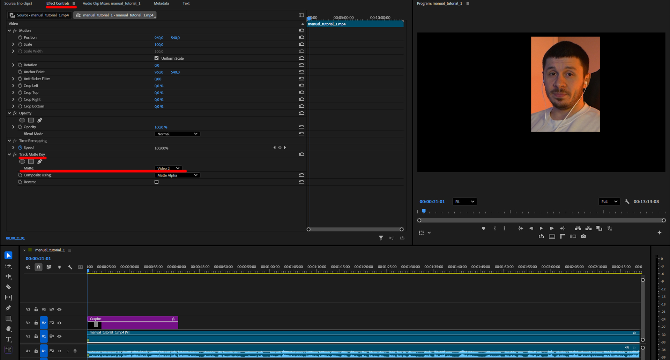
Task: Select the Type tool
Action: (x=8, y=339)
